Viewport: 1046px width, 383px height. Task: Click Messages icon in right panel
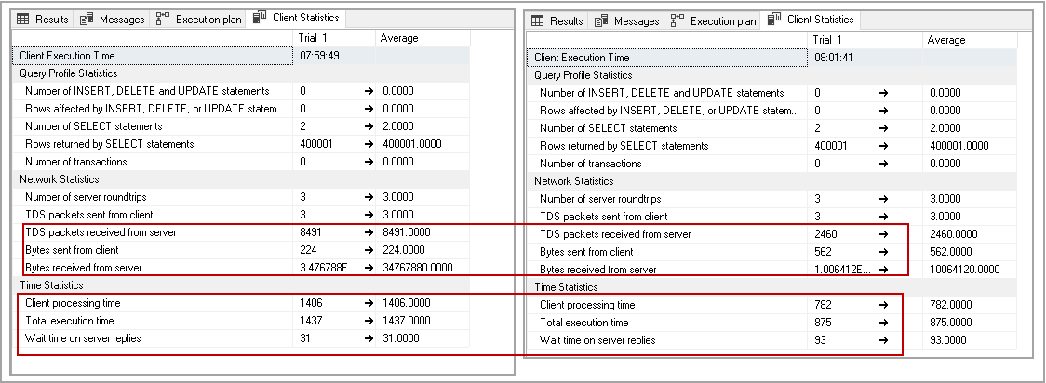tap(601, 21)
